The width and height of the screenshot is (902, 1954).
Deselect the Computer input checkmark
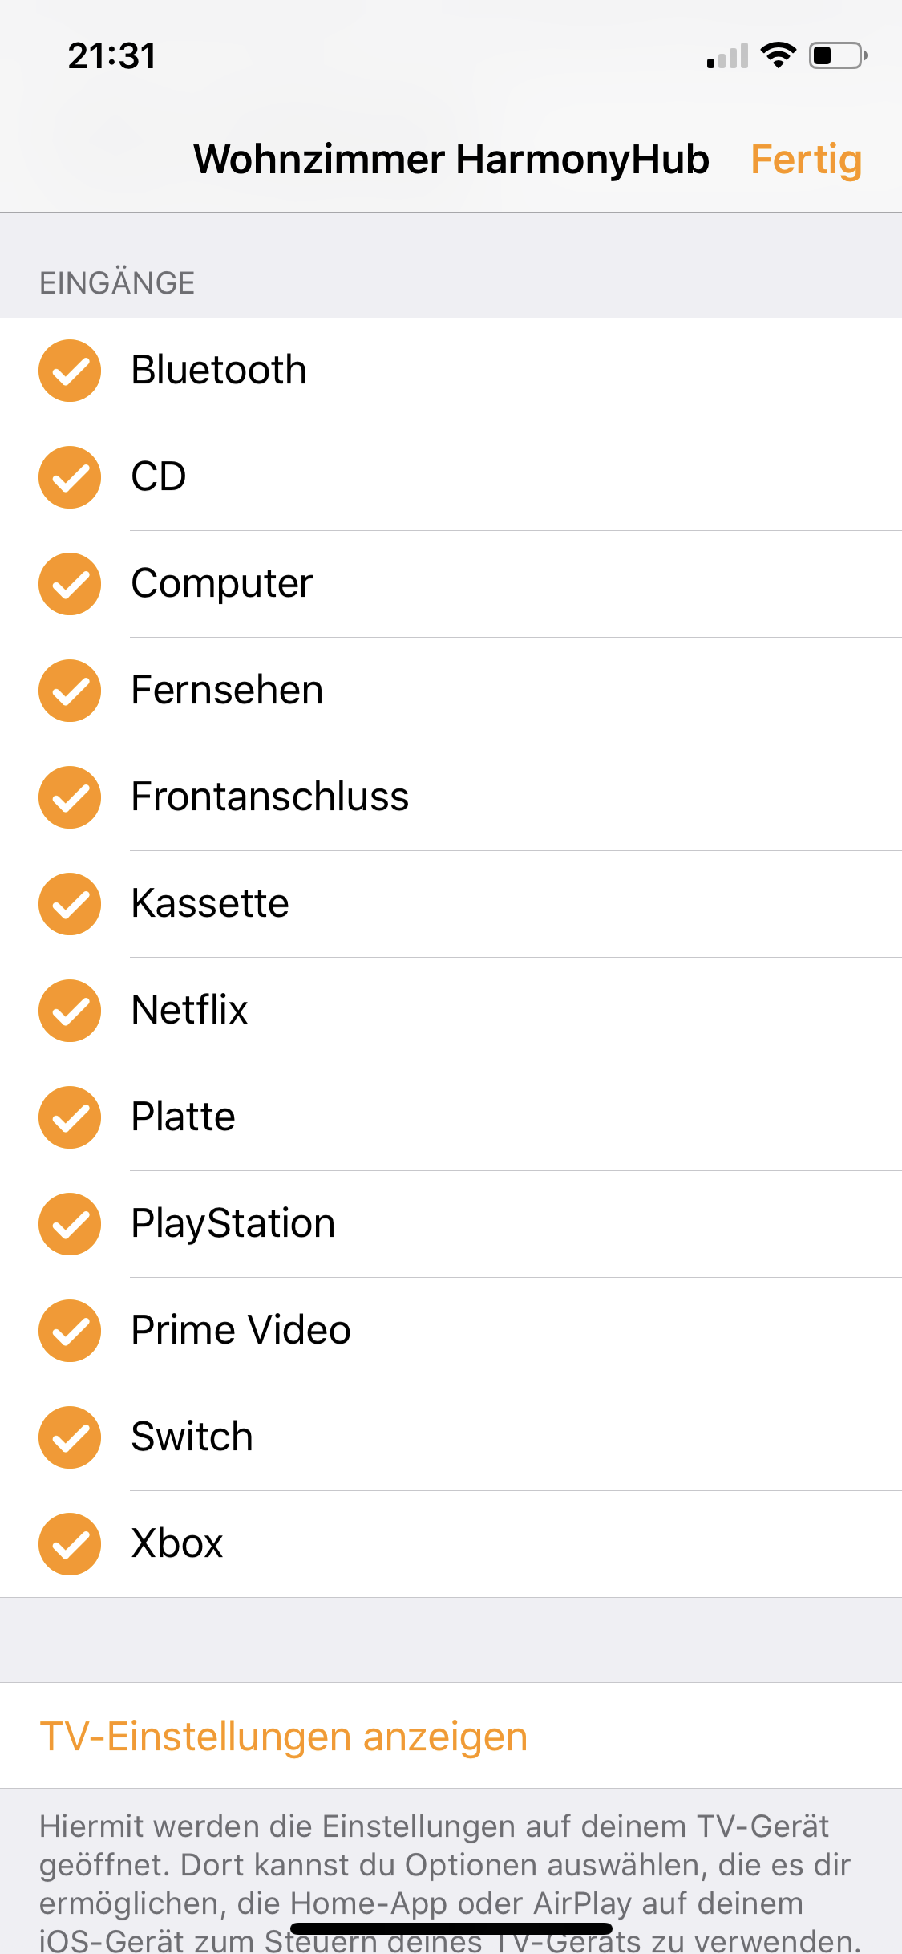click(70, 584)
